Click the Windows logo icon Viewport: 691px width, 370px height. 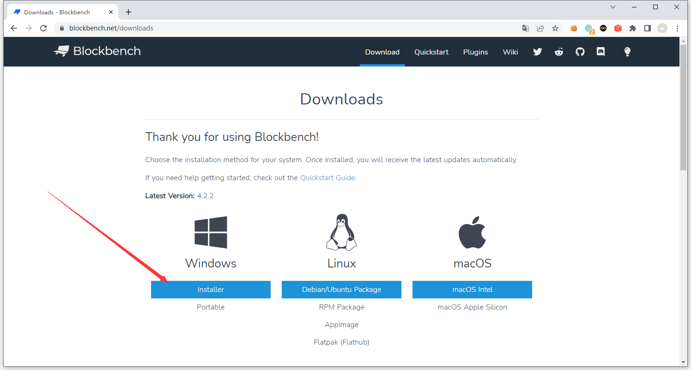coord(211,232)
